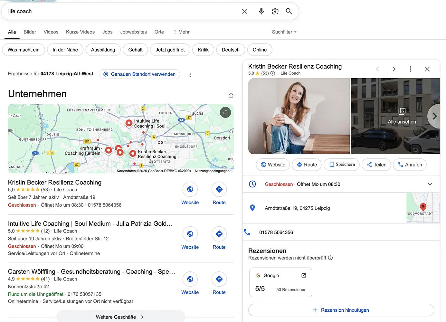Apply the In der Nähe chip
This screenshot has width=446, height=322.
pyautogui.click(x=65, y=50)
